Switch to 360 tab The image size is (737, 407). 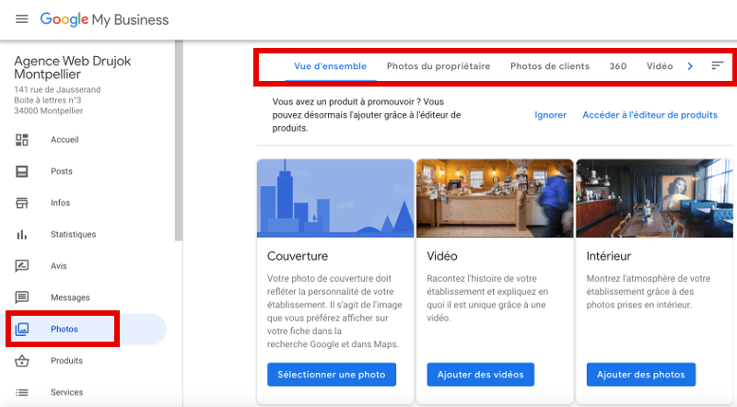coord(618,66)
